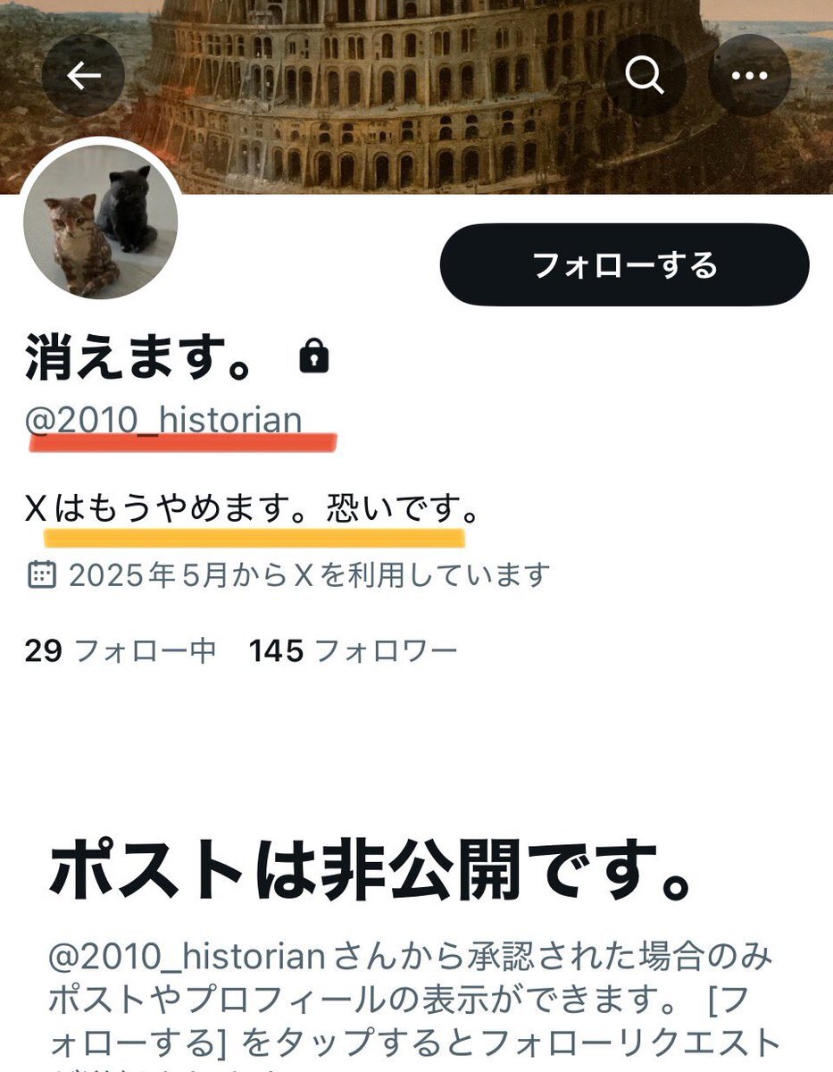Image resolution: width=833 pixels, height=1072 pixels.
Task: Tap the back arrow icon
Action: pyautogui.click(x=83, y=76)
